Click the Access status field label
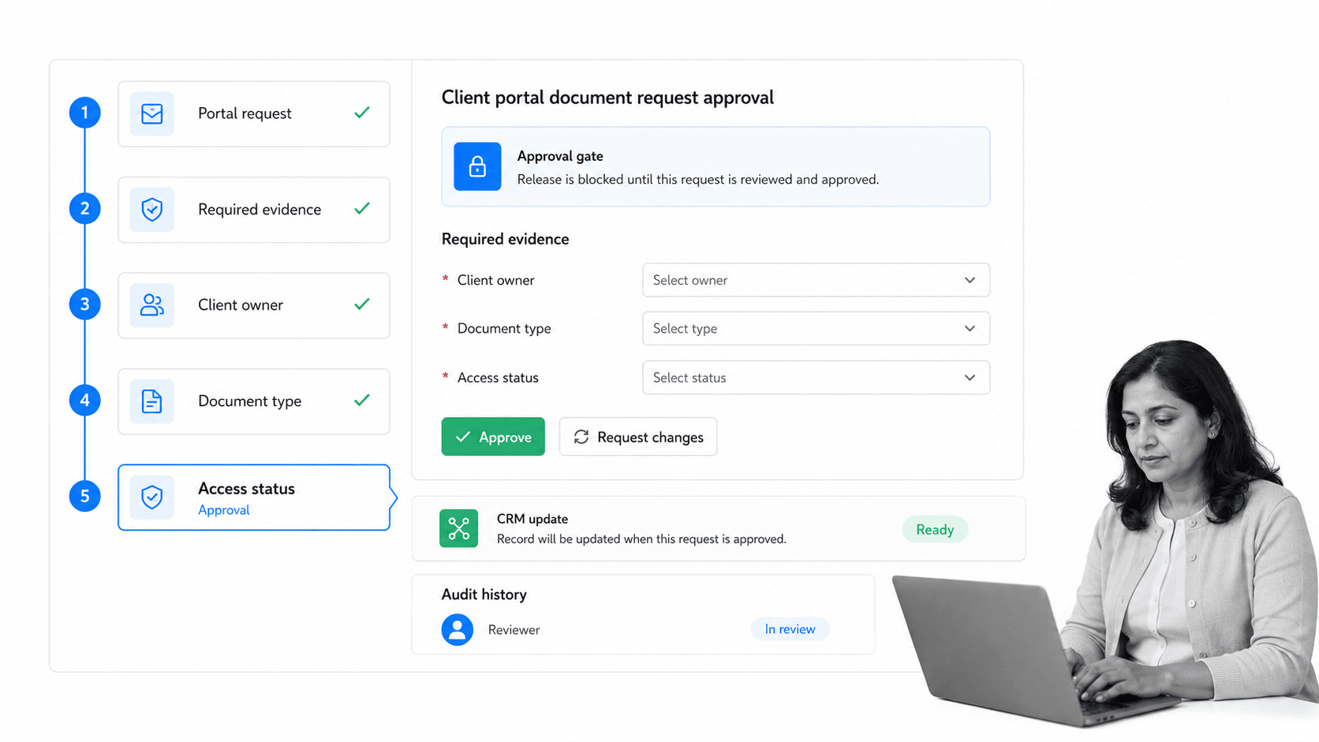Viewport: 1319px width, 742px height. (498, 378)
